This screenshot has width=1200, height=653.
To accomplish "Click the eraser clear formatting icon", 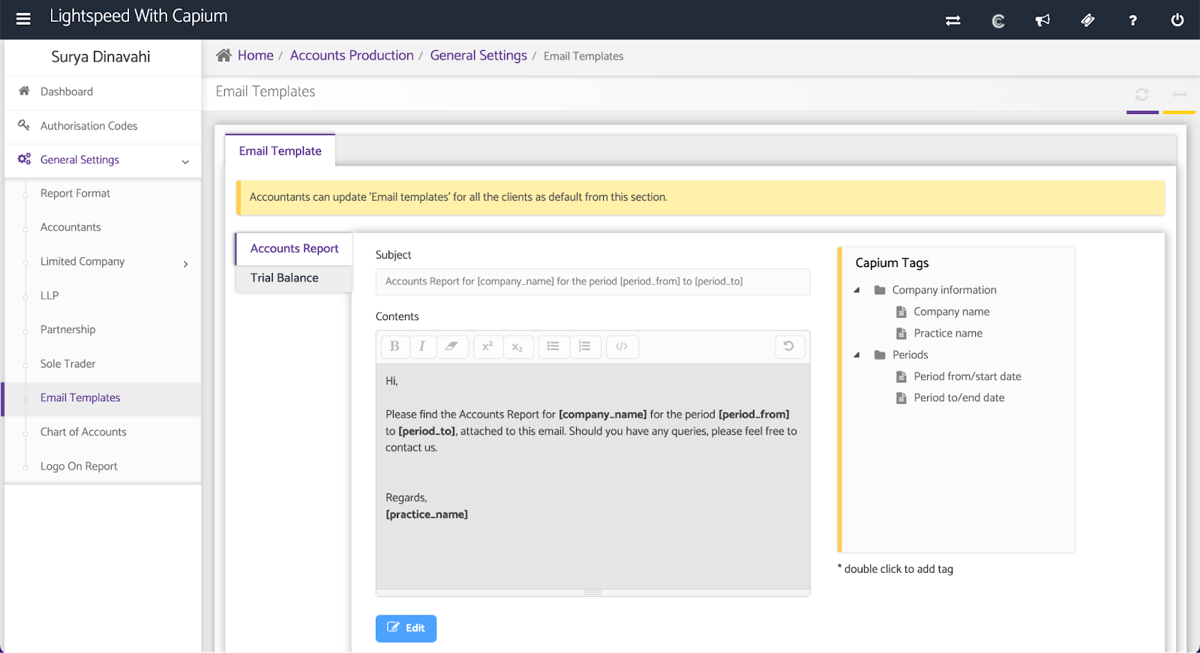I will tap(451, 346).
